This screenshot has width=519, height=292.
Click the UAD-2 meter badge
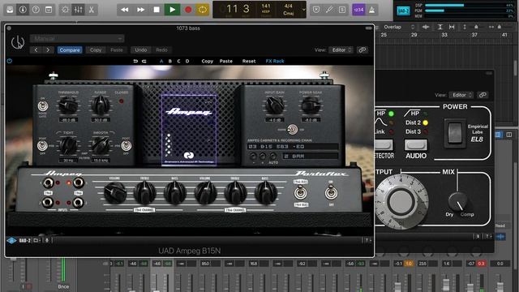403,11
